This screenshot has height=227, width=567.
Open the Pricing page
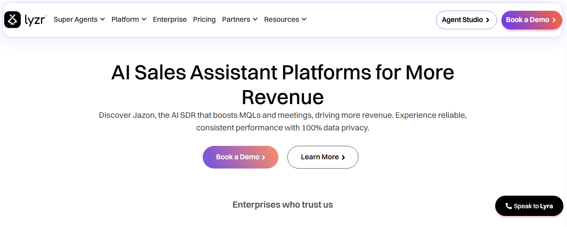(x=204, y=19)
